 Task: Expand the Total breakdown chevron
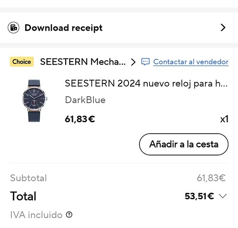[x=222, y=196]
